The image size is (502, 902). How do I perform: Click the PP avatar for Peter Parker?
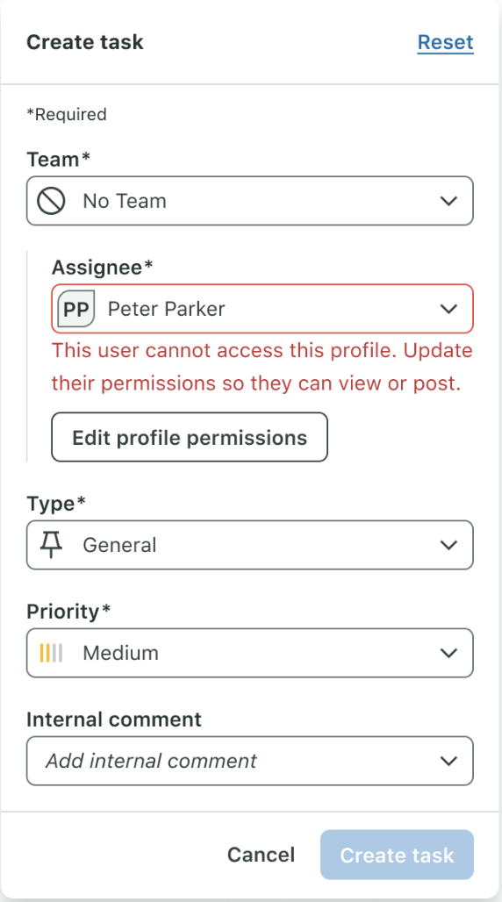[x=76, y=309]
